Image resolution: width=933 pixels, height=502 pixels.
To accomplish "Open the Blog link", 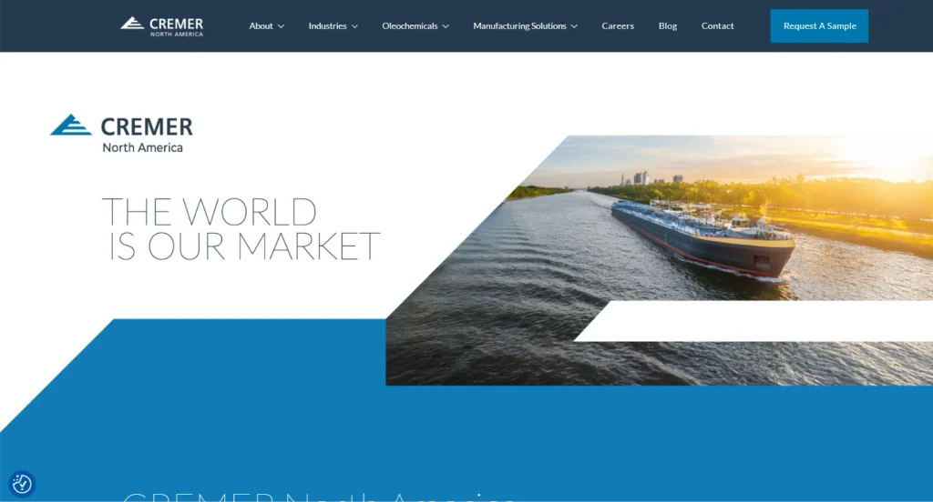I will [668, 26].
